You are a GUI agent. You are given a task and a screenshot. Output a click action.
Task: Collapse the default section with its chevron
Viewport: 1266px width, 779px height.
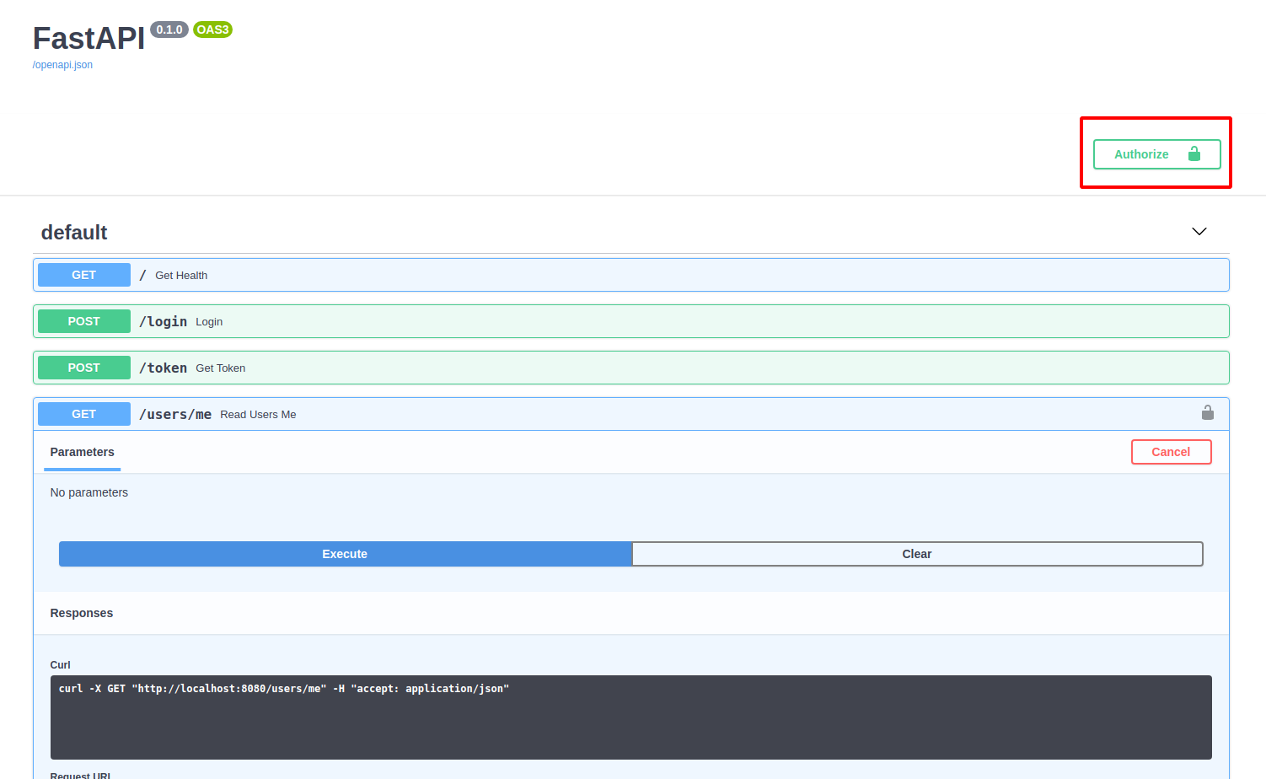[x=1199, y=231]
